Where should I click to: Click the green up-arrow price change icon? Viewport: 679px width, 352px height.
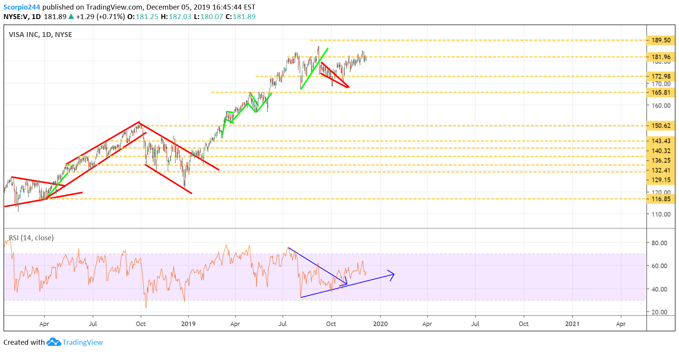tap(71, 16)
